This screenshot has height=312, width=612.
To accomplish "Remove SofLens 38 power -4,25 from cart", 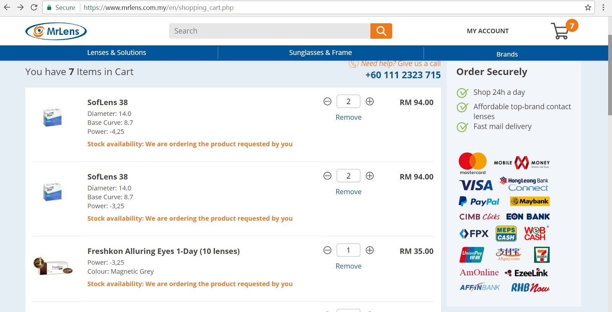I will (348, 117).
